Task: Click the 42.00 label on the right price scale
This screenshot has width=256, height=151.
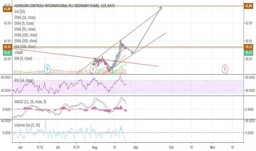Action: pos(249,23)
